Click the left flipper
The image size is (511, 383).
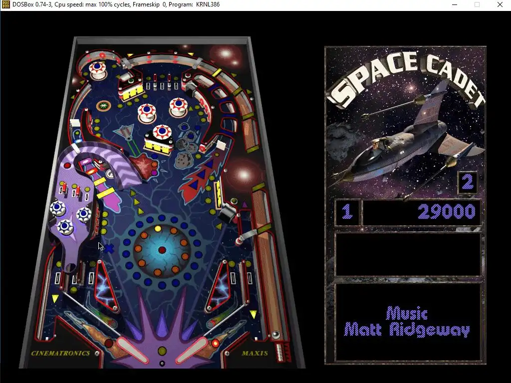(x=132, y=350)
